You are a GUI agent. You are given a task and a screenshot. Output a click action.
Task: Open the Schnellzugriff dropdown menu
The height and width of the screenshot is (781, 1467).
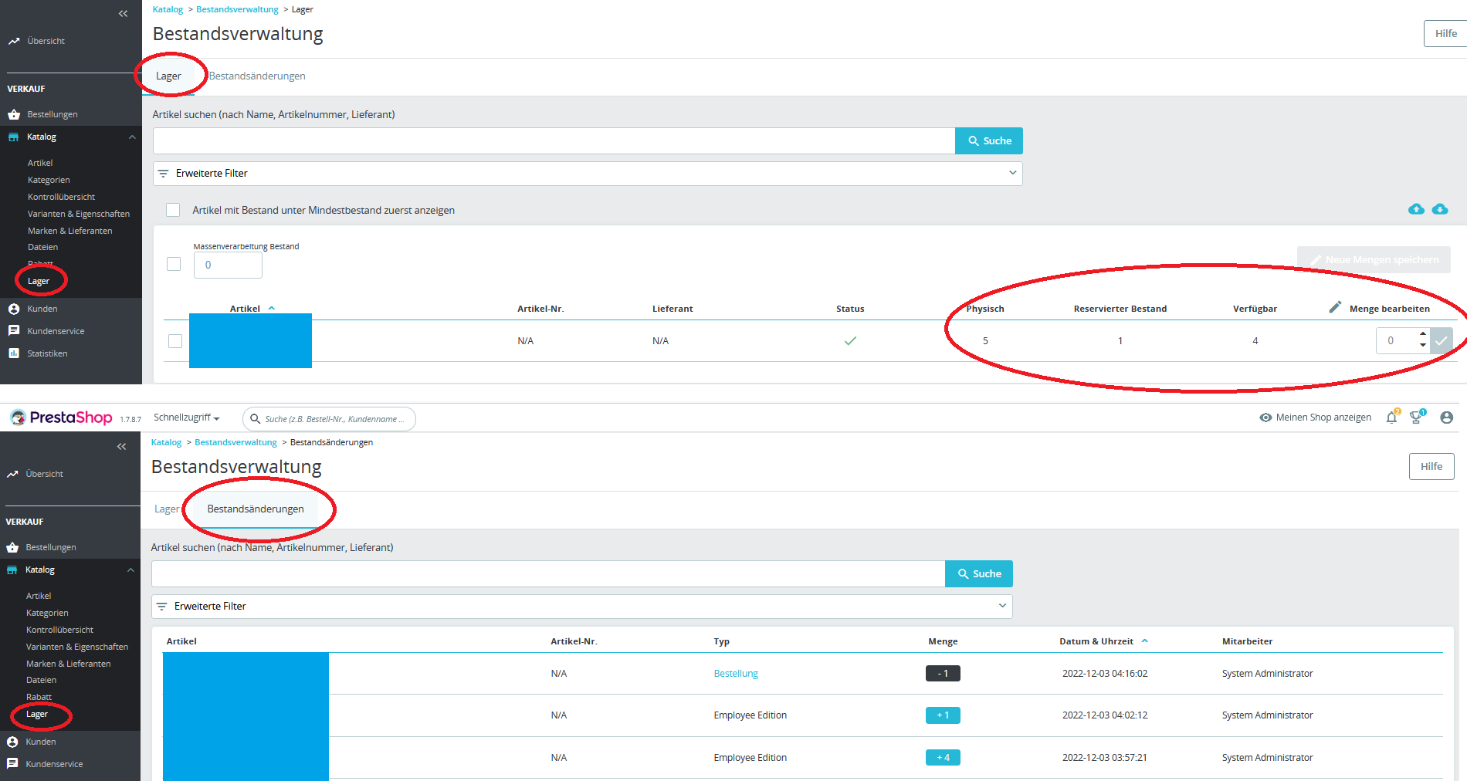187,418
